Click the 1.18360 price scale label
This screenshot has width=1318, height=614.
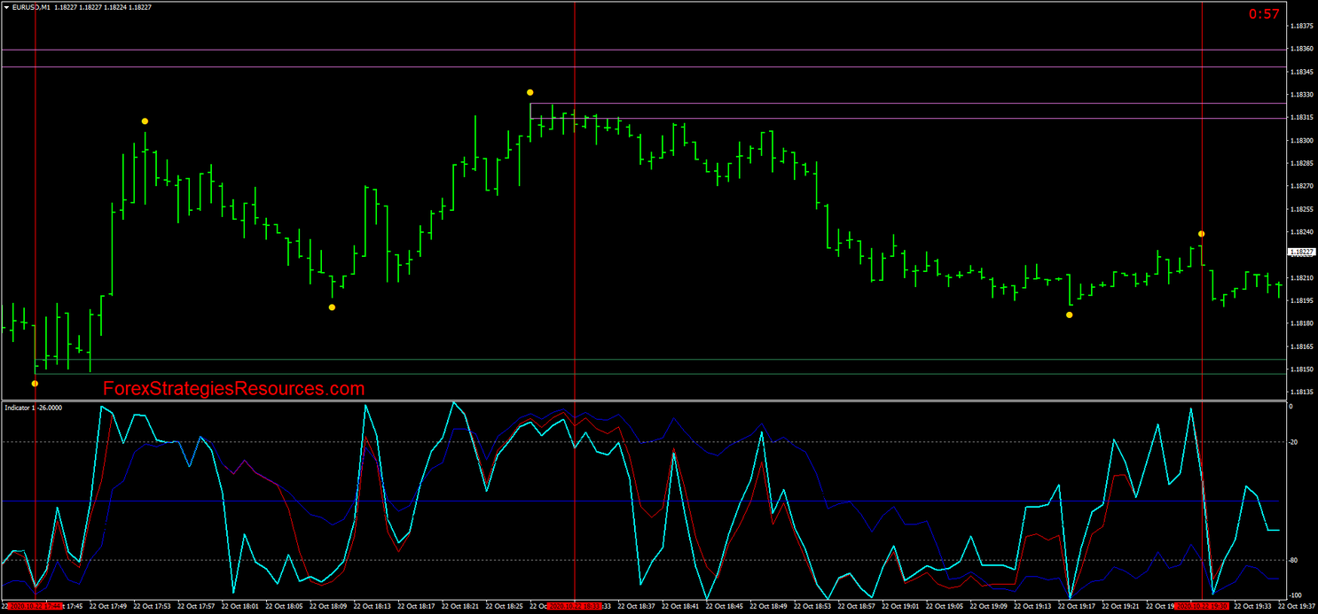click(x=1302, y=49)
